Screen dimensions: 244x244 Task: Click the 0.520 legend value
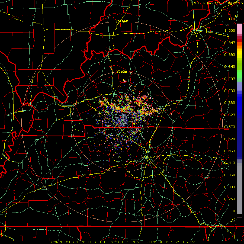tap(230, 139)
